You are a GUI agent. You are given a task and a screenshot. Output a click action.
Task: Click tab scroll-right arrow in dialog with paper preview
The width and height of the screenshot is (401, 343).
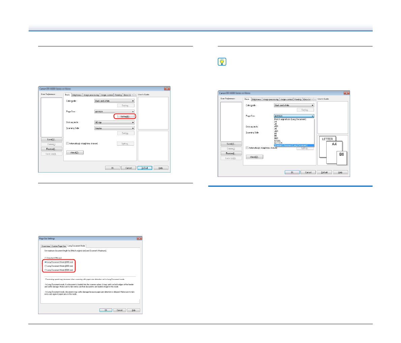coord(315,99)
